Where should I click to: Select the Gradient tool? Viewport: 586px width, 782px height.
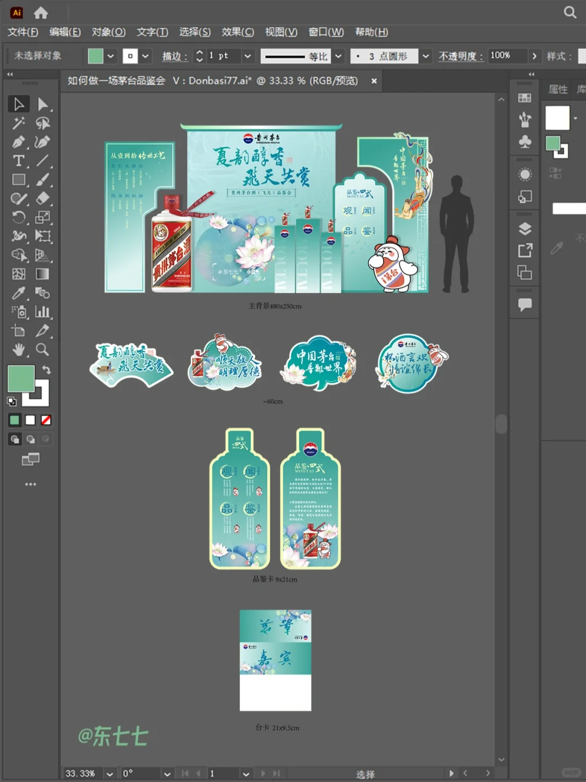(43, 274)
